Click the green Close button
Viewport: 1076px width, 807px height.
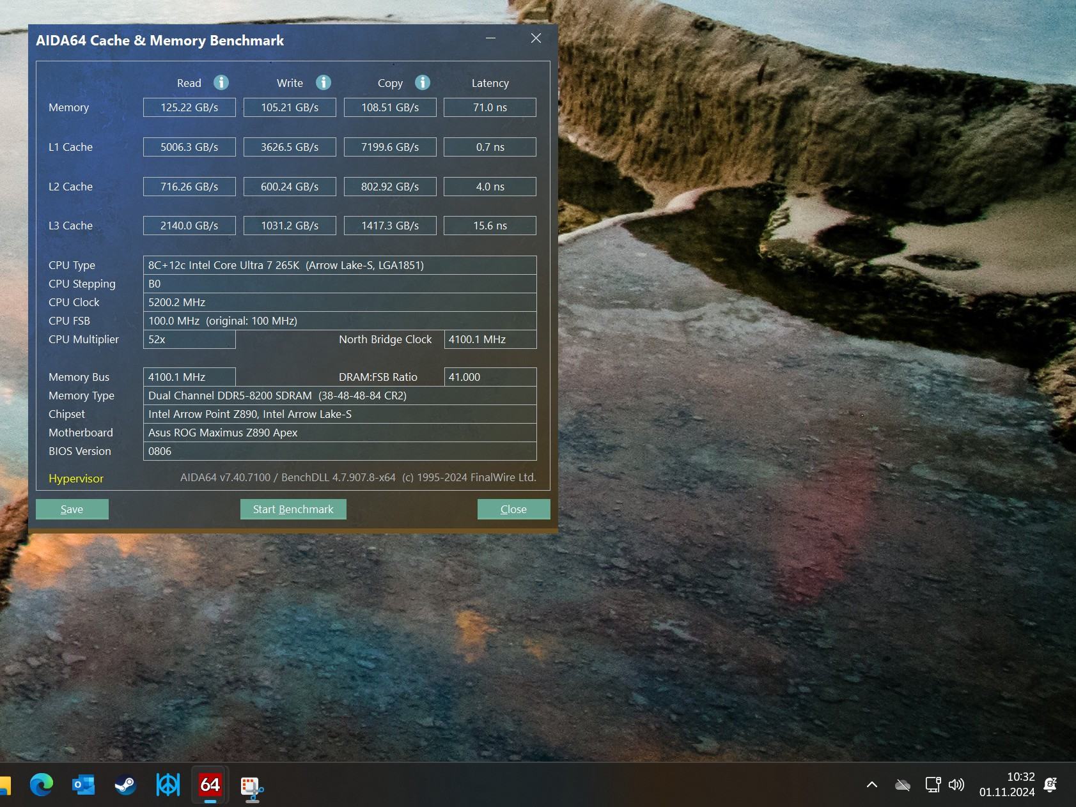(514, 509)
